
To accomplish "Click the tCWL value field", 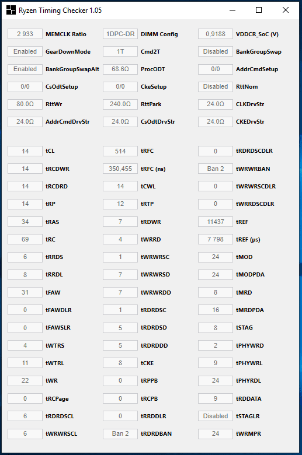I will coord(120,186).
